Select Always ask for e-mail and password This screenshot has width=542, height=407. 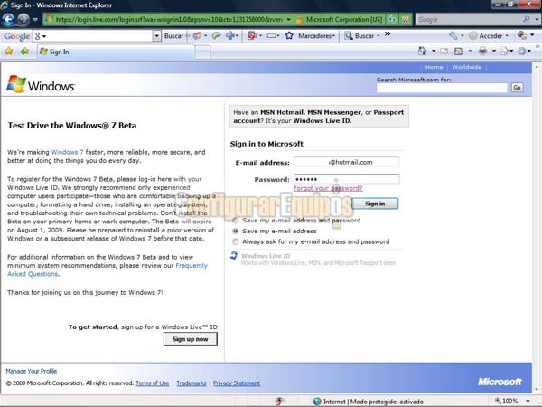[236, 241]
